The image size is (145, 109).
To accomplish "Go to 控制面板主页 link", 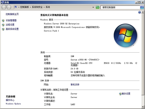I will point(12,14).
